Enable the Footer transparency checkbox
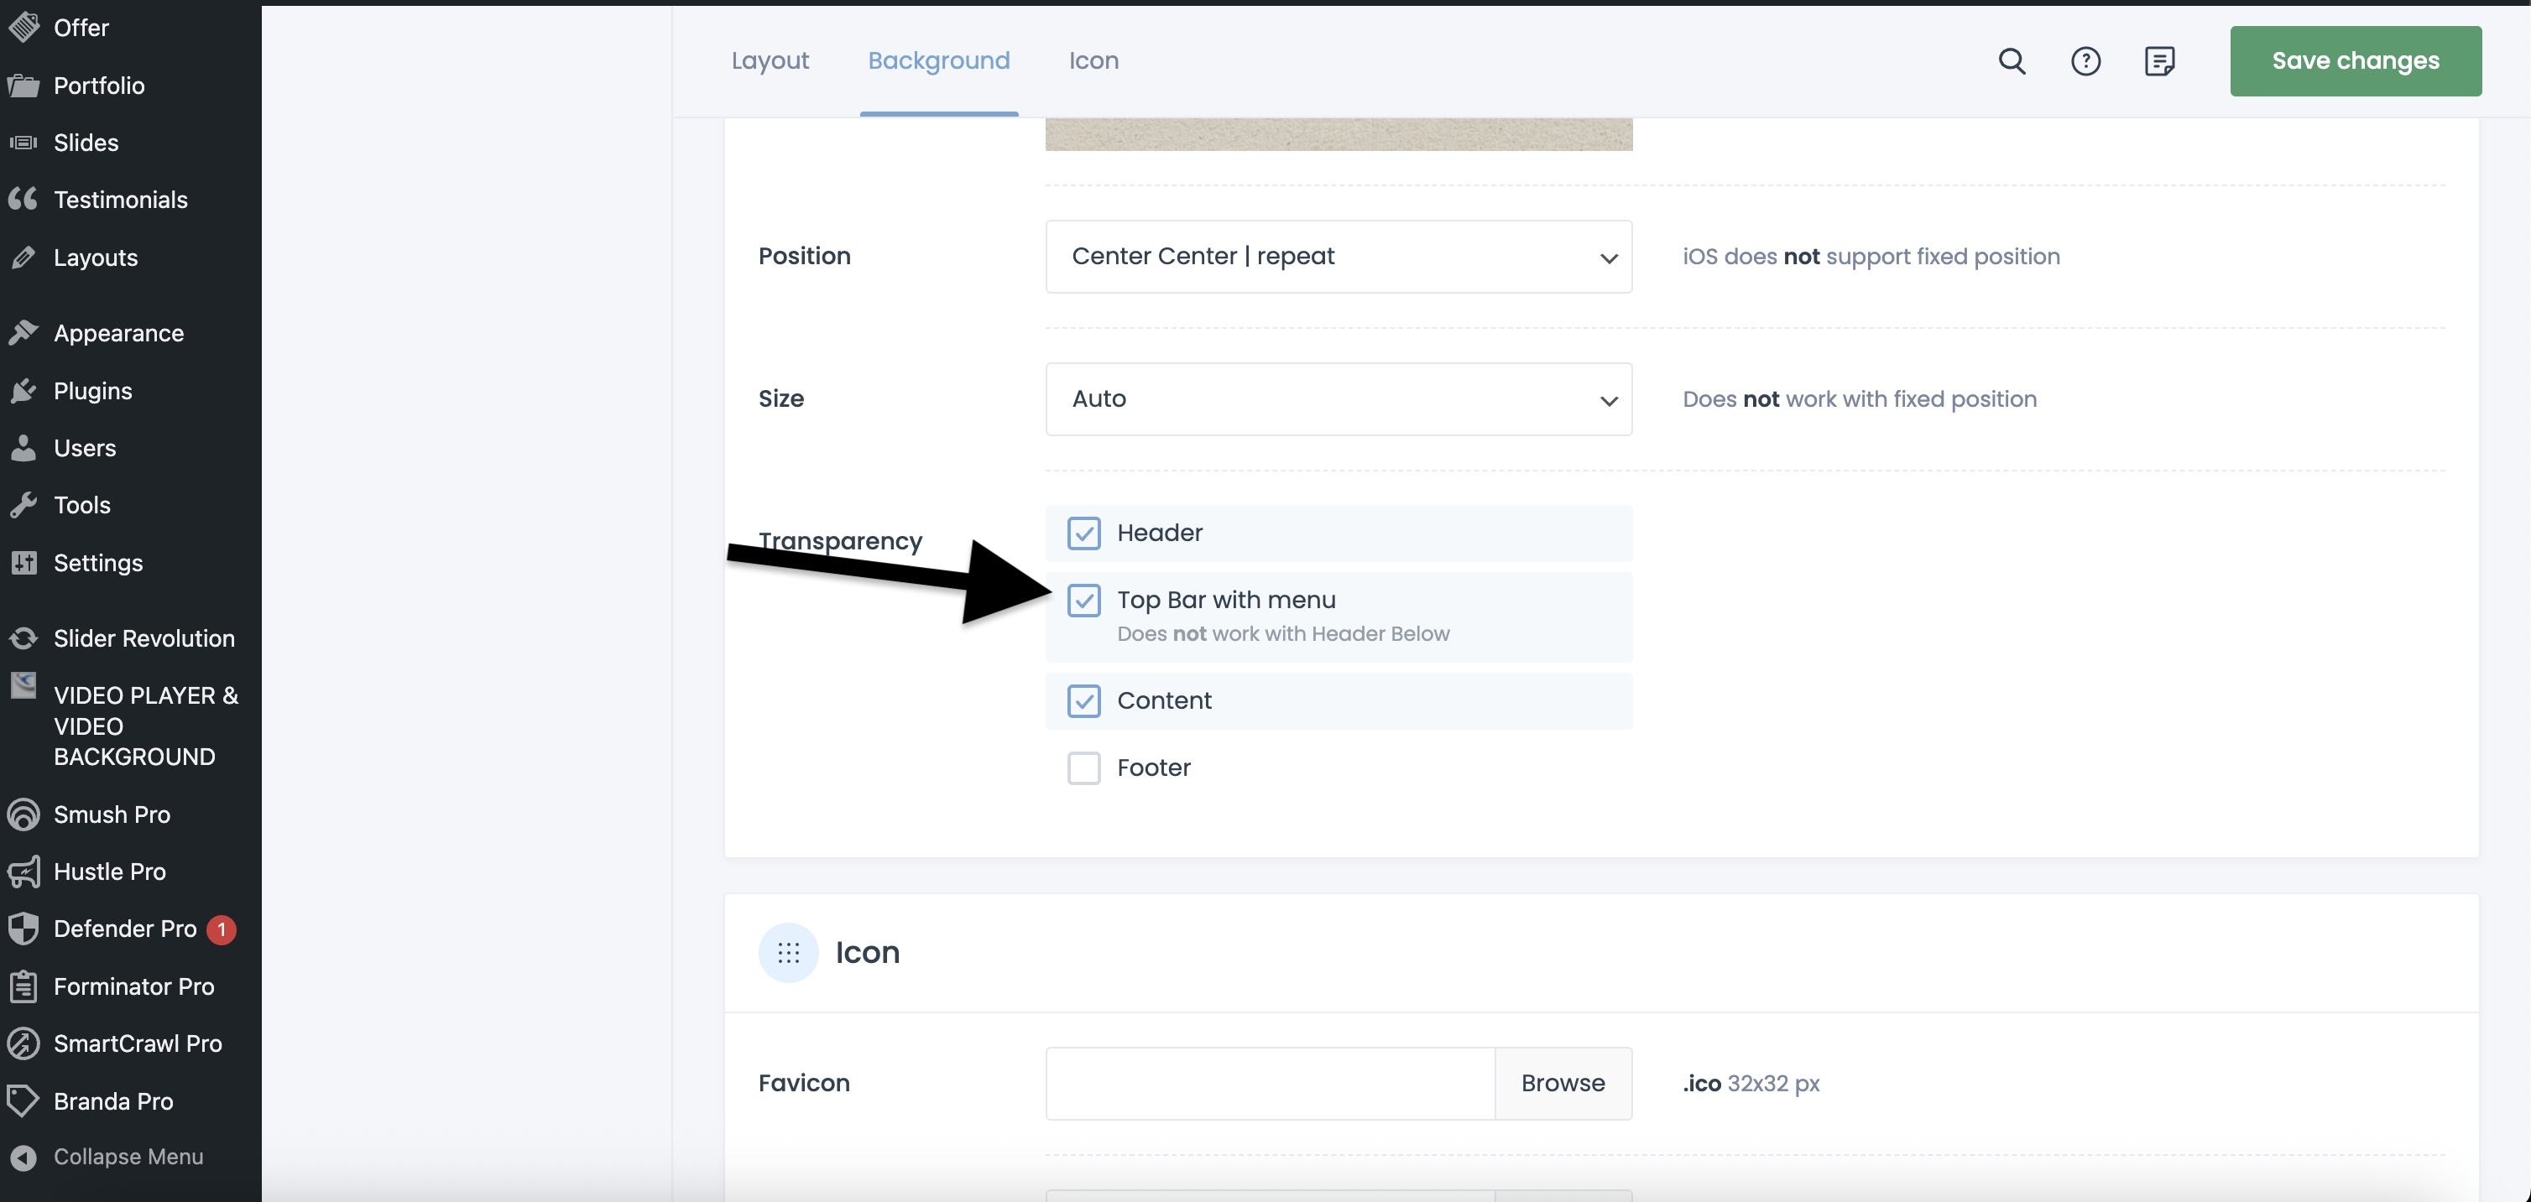Image resolution: width=2531 pixels, height=1202 pixels. [x=1083, y=768]
